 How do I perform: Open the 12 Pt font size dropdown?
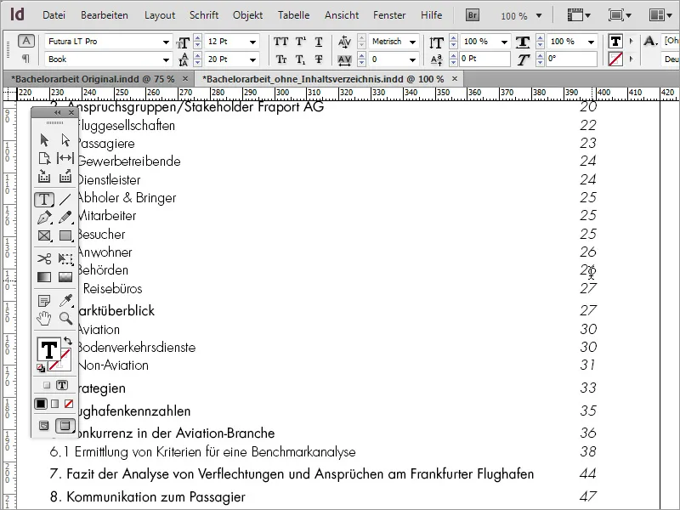(x=252, y=42)
